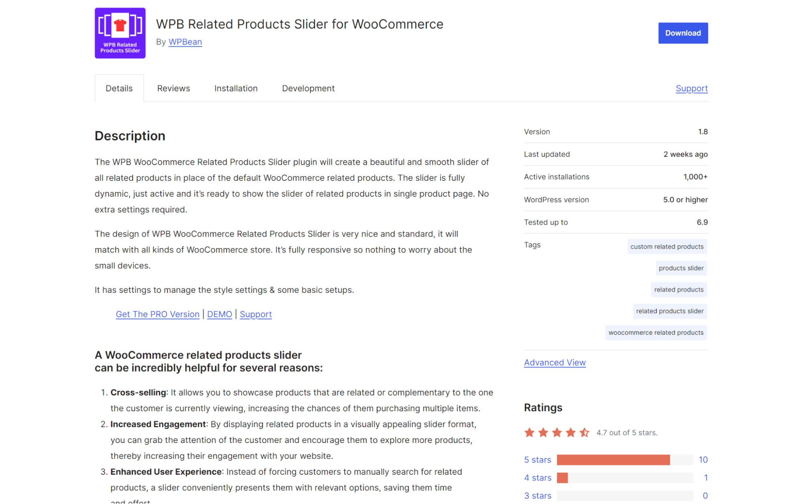Click the Download button
803x504 pixels.
[x=682, y=33]
